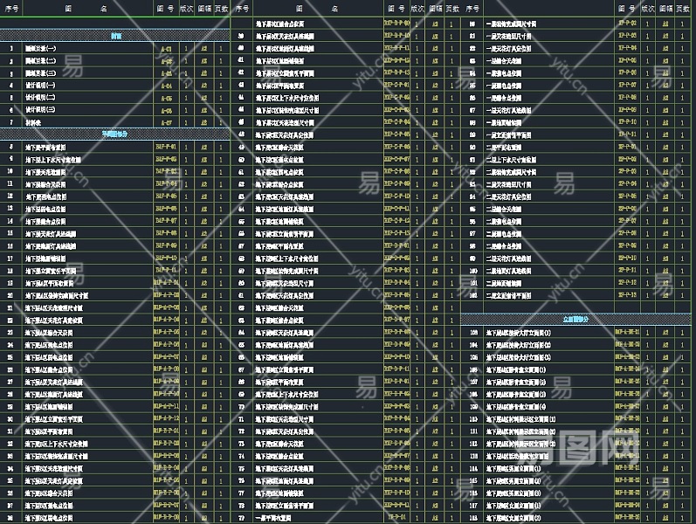
Task: Click the 图名 header in the leftmost table
Action: tap(87, 7)
